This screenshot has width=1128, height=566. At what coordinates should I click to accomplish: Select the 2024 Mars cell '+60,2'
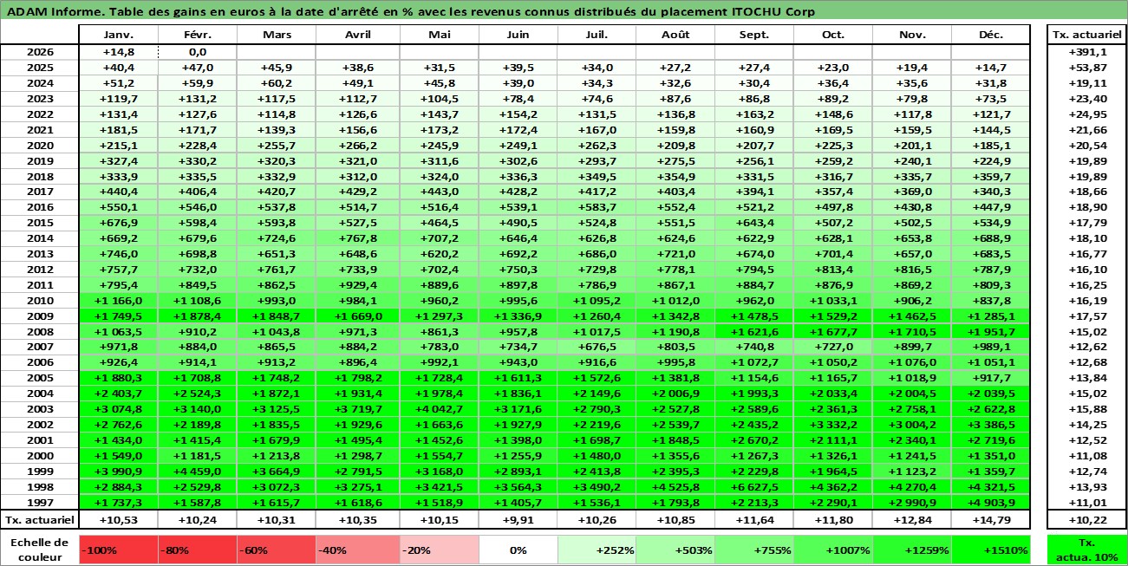coord(276,83)
